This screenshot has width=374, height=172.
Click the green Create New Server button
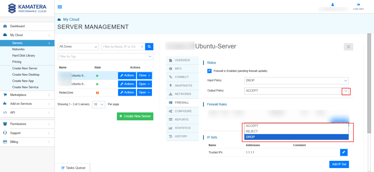pyautogui.click(x=135, y=116)
